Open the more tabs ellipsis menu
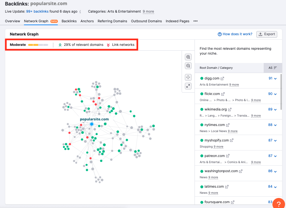This screenshot has height=208, width=286. coord(195,21)
